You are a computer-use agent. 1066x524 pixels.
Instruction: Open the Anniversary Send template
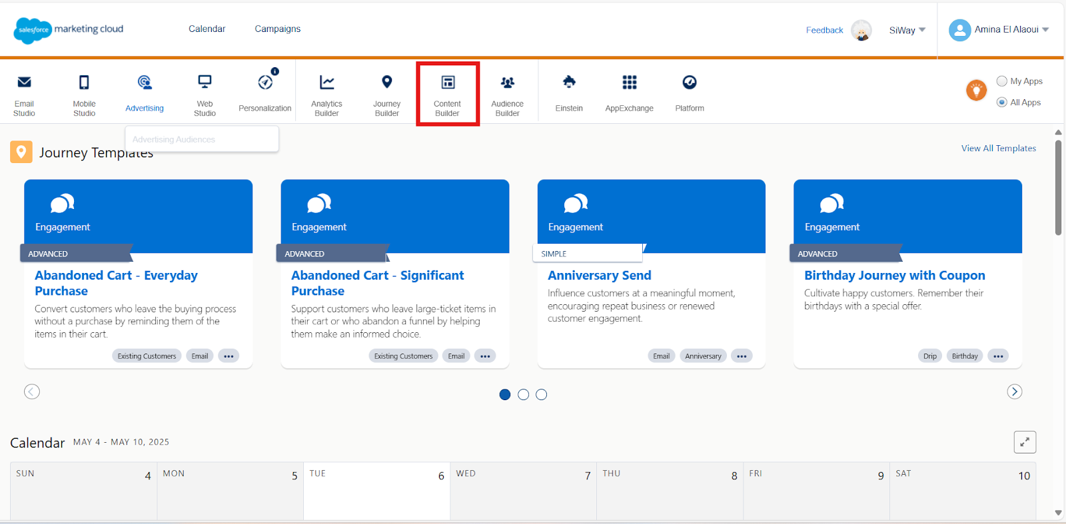pos(599,275)
